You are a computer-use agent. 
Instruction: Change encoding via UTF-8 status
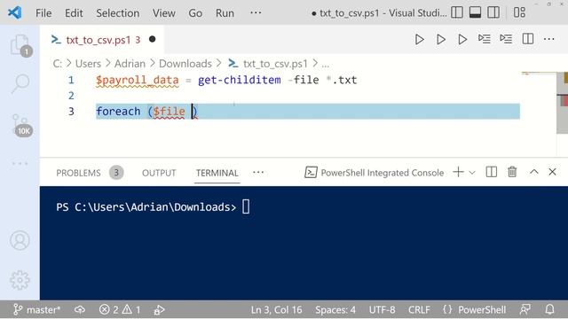[382, 309]
